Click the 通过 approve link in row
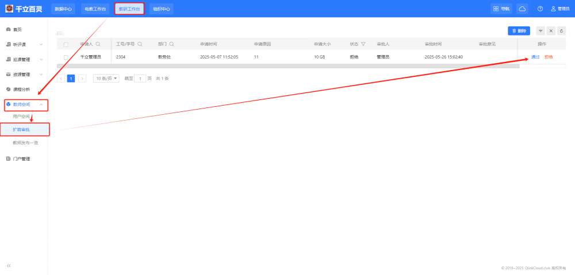 click(535, 57)
